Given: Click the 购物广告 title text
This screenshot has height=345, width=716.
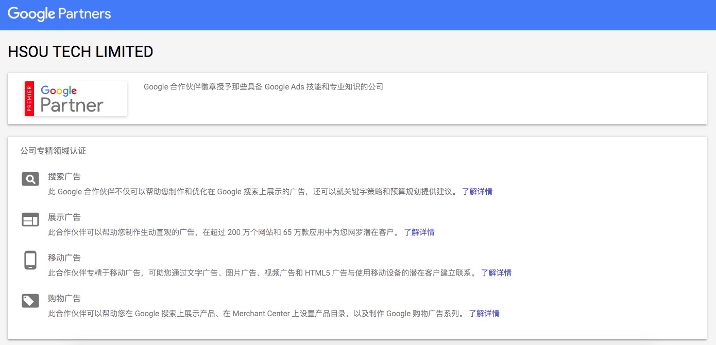Looking at the screenshot, I should (x=64, y=298).
